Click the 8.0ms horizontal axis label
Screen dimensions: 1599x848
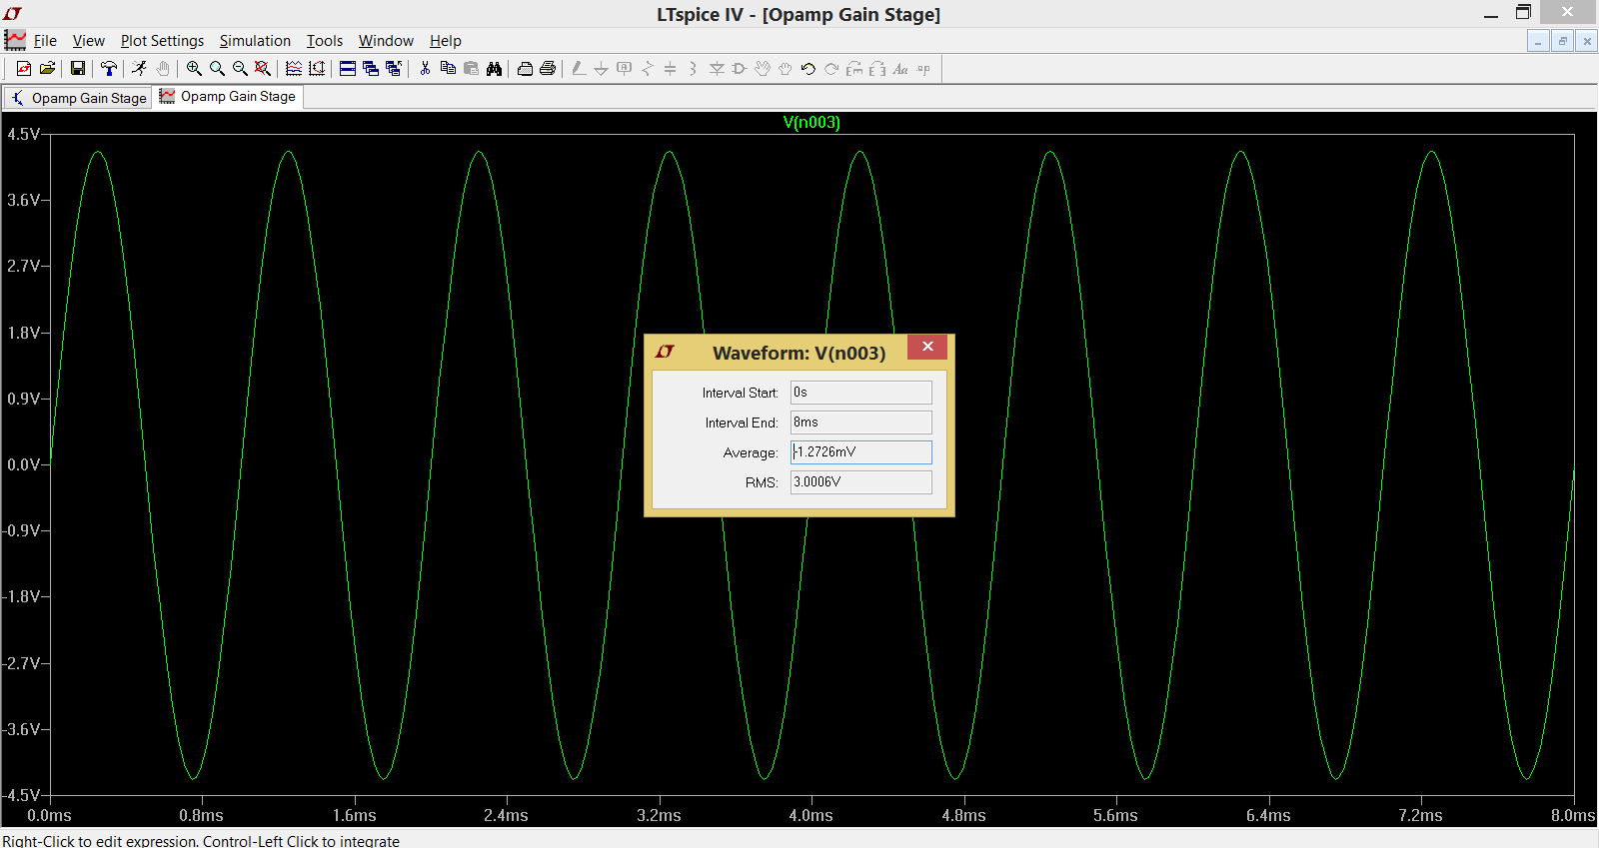click(x=1573, y=815)
